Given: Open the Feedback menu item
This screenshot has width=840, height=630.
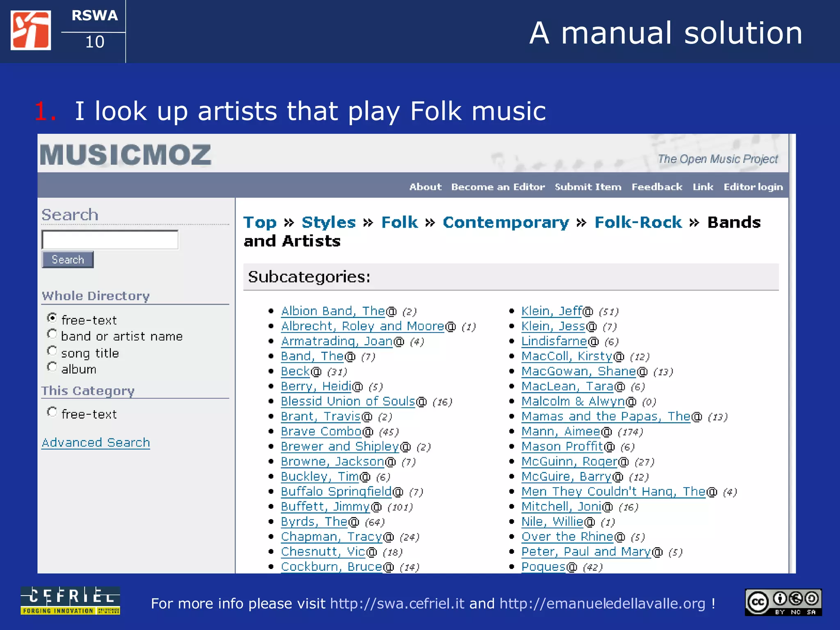Looking at the screenshot, I should (657, 187).
